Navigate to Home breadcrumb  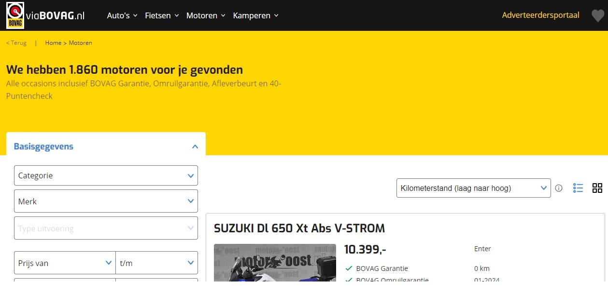(x=53, y=43)
